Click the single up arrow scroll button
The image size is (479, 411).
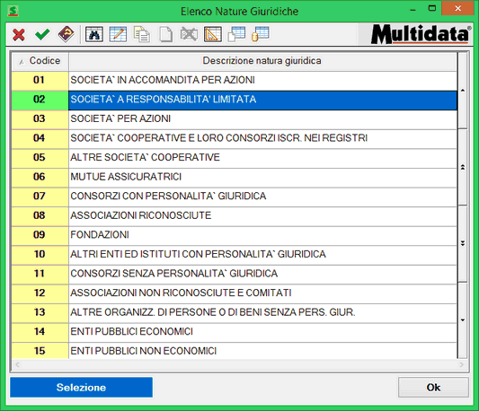[x=463, y=91]
